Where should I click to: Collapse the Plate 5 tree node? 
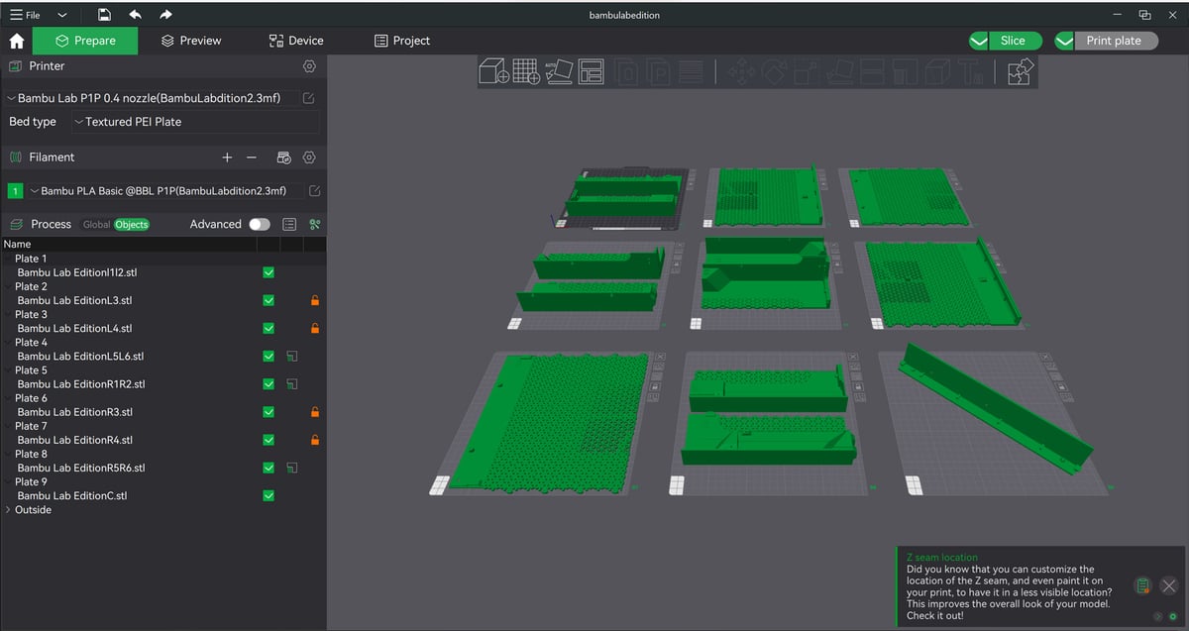(8, 369)
